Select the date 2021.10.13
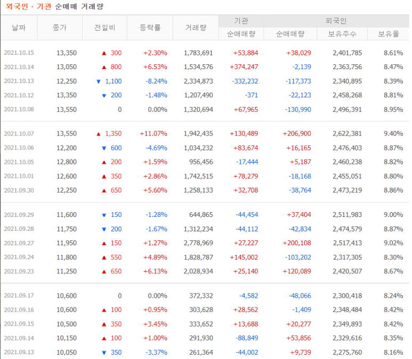The height and width of the screenshot is (359, 412). pos(19,81)
